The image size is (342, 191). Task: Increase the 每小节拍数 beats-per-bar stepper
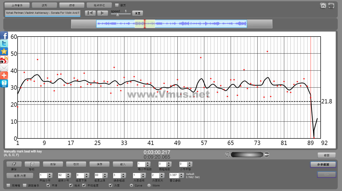[x=148, y=163]
